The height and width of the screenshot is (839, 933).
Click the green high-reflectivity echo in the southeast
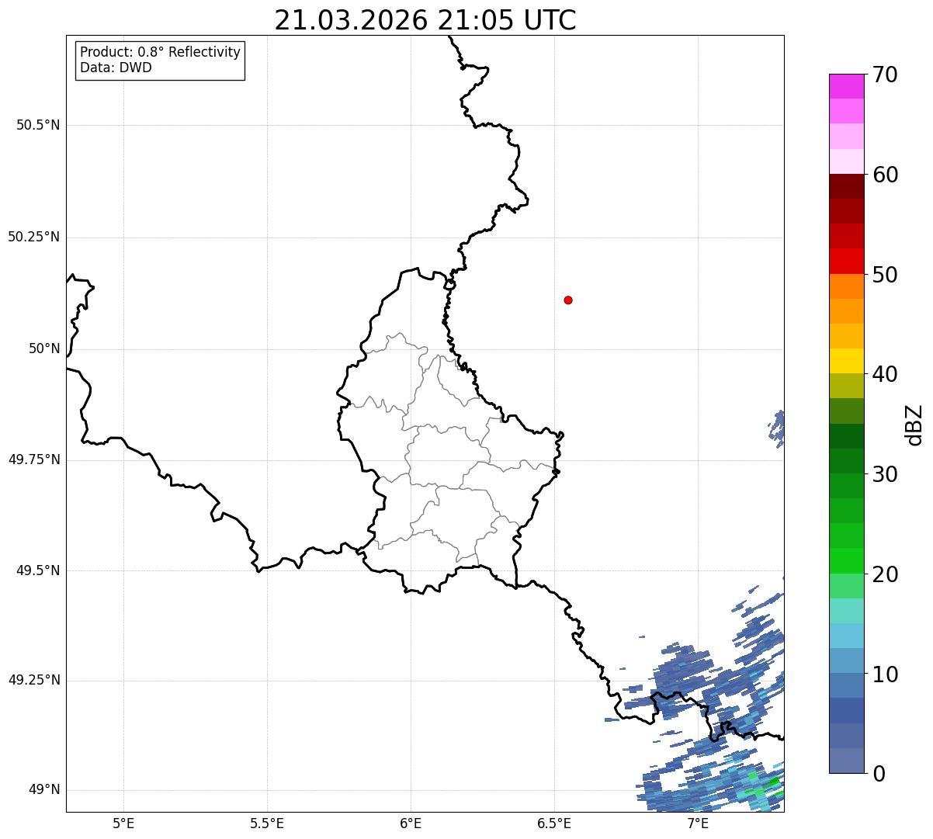point(773,781)
